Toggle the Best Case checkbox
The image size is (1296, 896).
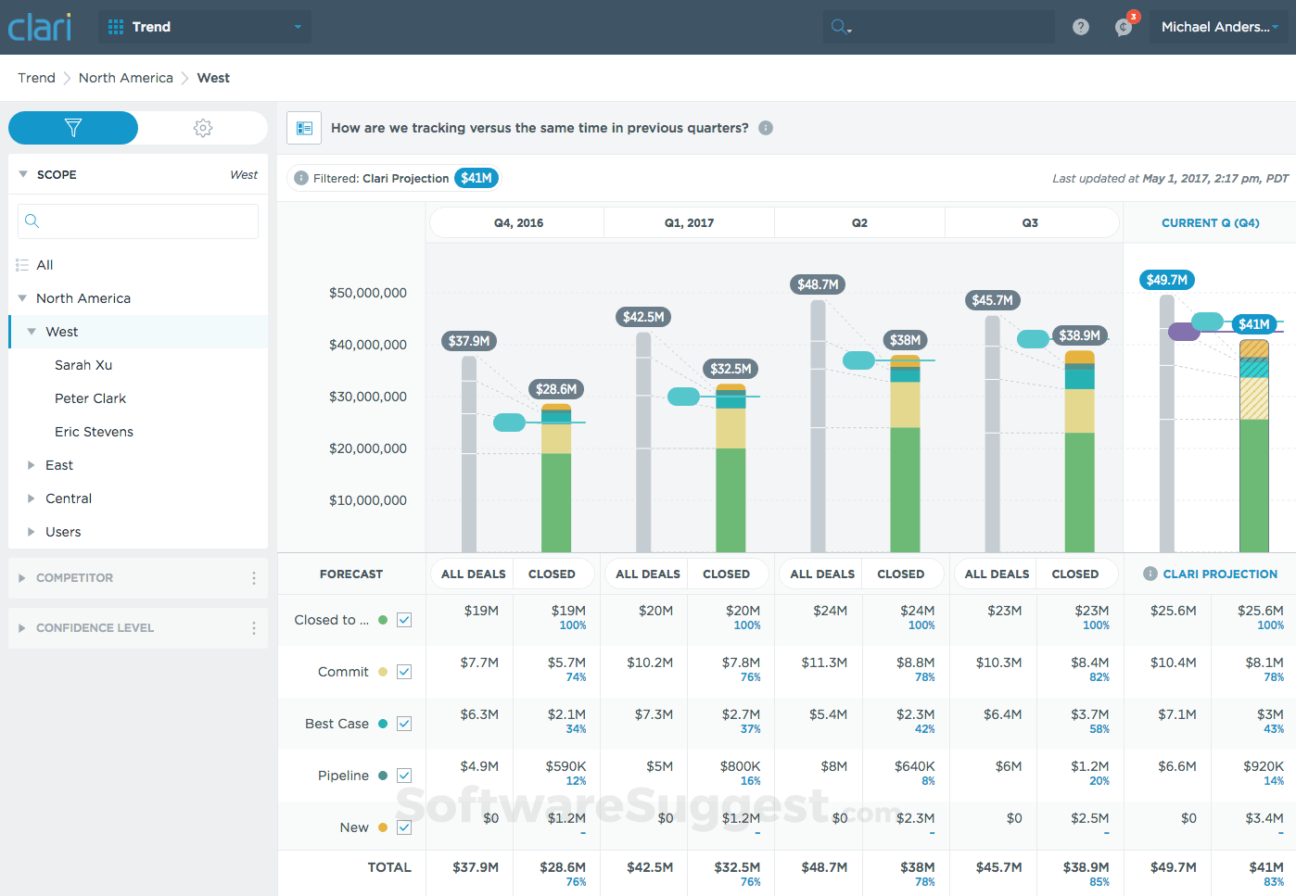pyautogui.click(x=403, y=723)
